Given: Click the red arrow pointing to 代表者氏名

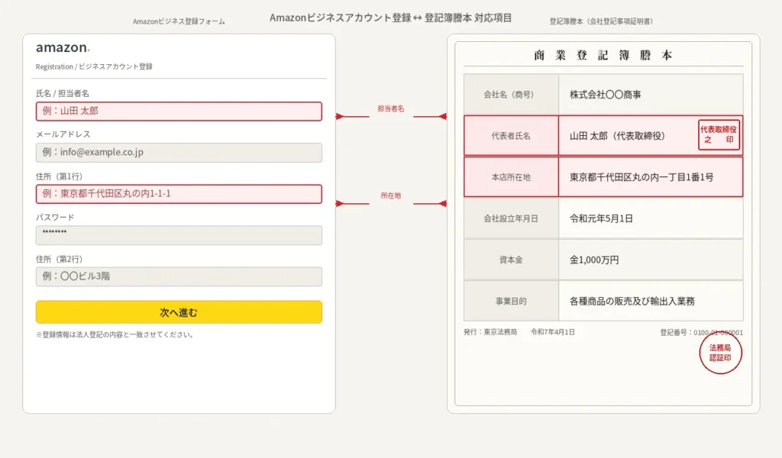Looking at the screenshot, I should click(x=444, y=116).
